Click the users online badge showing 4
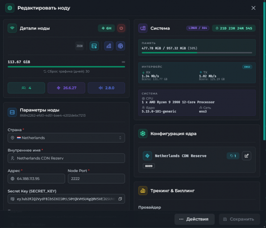Screen dimensions: 266x228 tap(26, 88)
